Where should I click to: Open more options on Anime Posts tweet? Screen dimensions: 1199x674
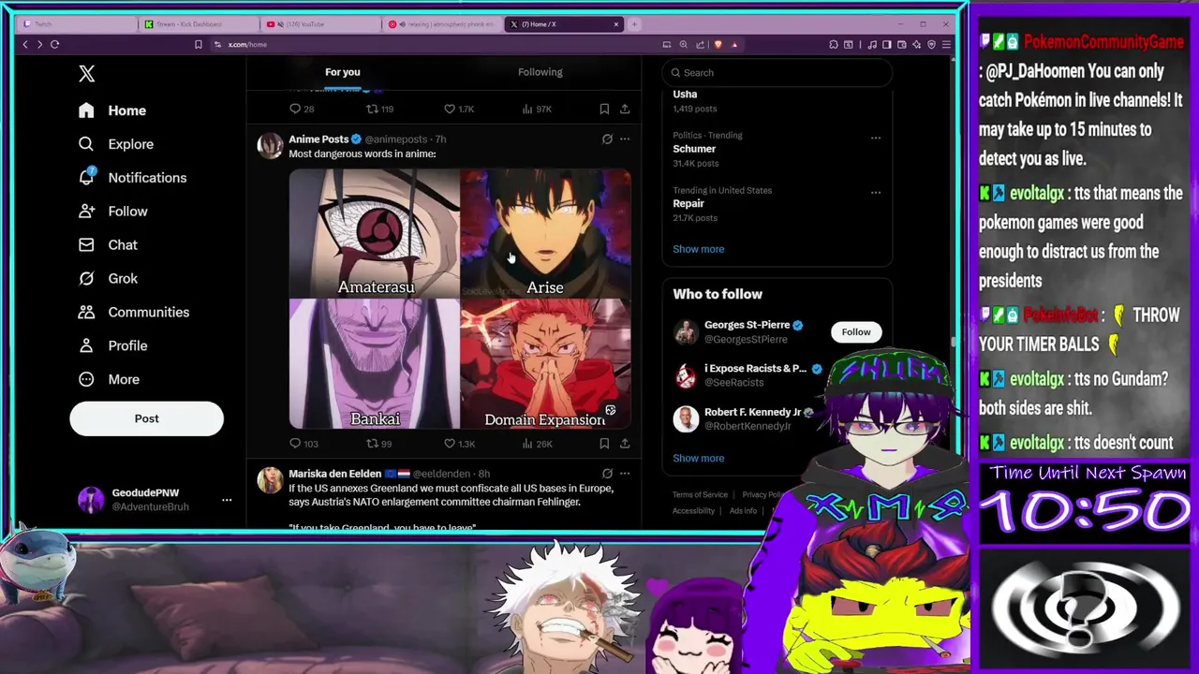tap(625, 139)
